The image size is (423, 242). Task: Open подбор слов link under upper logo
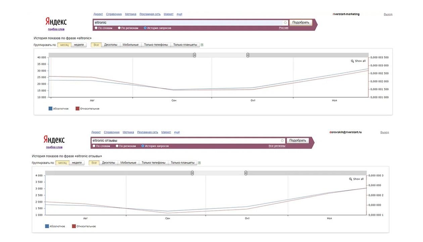(56, 29)
